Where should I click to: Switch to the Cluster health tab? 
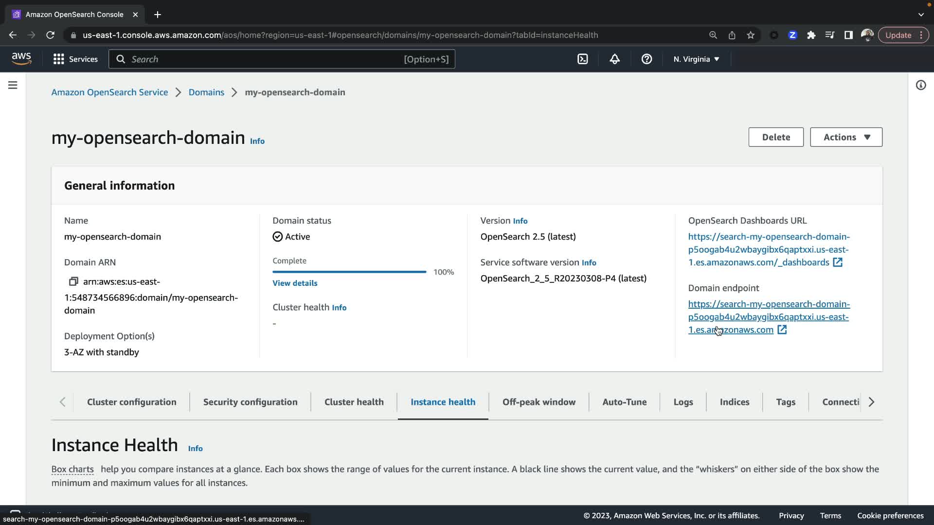[354, 402]
